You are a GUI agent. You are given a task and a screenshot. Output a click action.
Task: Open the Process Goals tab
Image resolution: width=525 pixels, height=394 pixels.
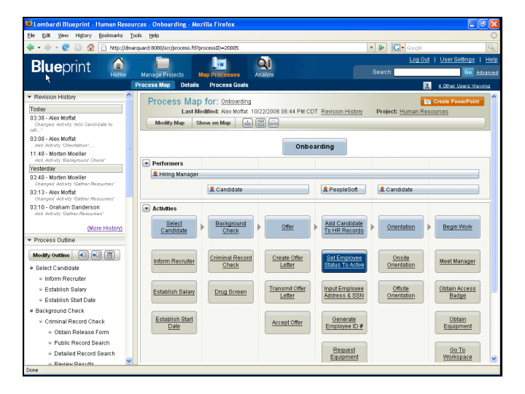pos(230,85)
